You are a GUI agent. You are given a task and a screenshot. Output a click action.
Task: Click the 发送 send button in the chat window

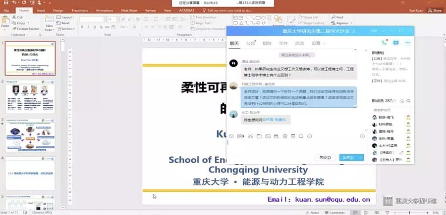click(348, 158)
